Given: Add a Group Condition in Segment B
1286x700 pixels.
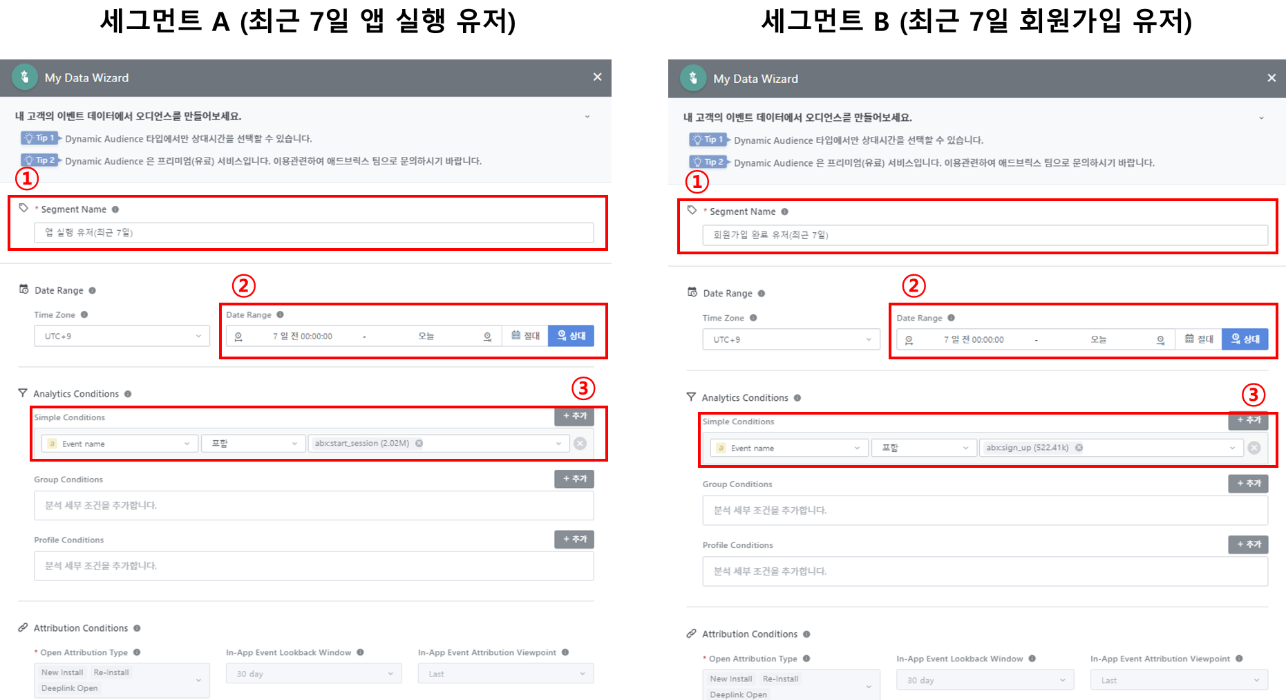Looking at the screenshot, I should 1248,484.
